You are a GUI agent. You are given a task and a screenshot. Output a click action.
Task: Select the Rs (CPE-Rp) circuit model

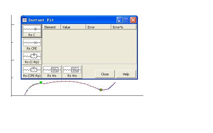tap(32, 72)
